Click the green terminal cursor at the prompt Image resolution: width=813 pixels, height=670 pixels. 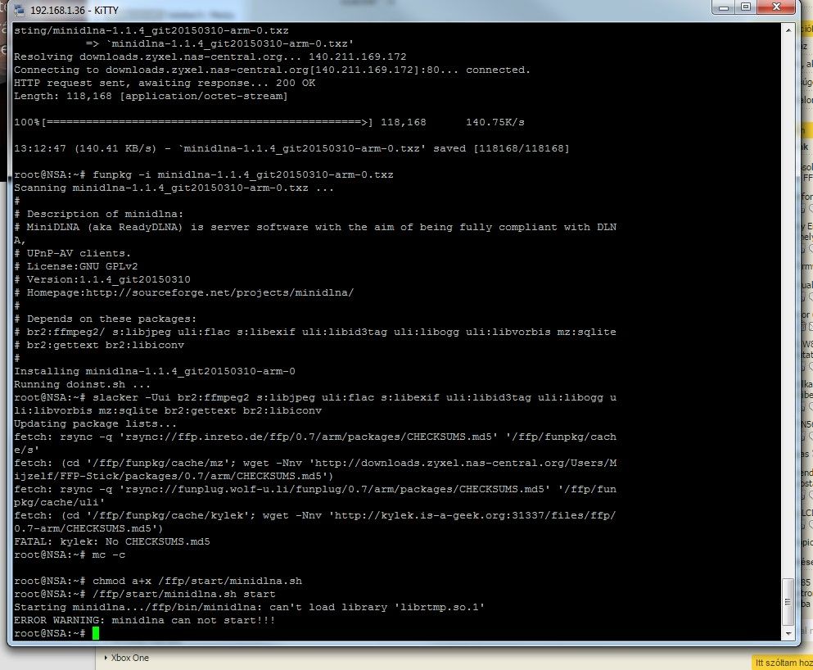point(96,633)
